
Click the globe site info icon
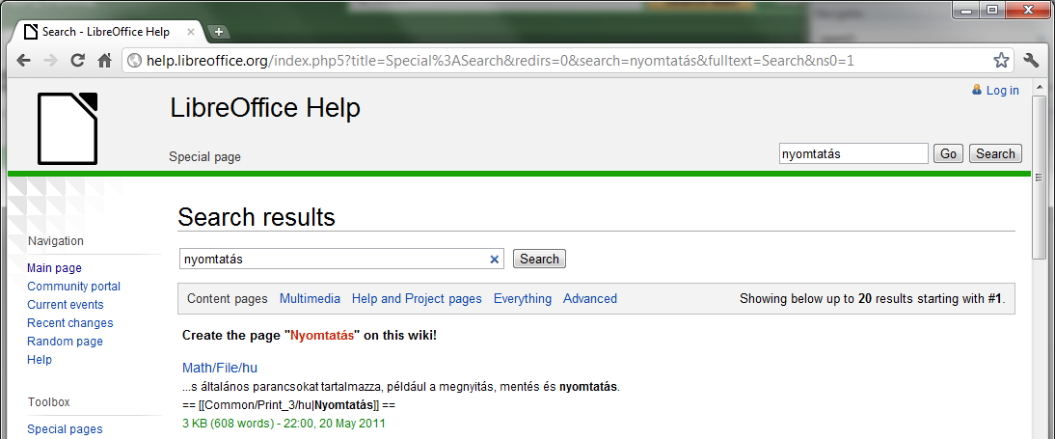click(135, 62)
